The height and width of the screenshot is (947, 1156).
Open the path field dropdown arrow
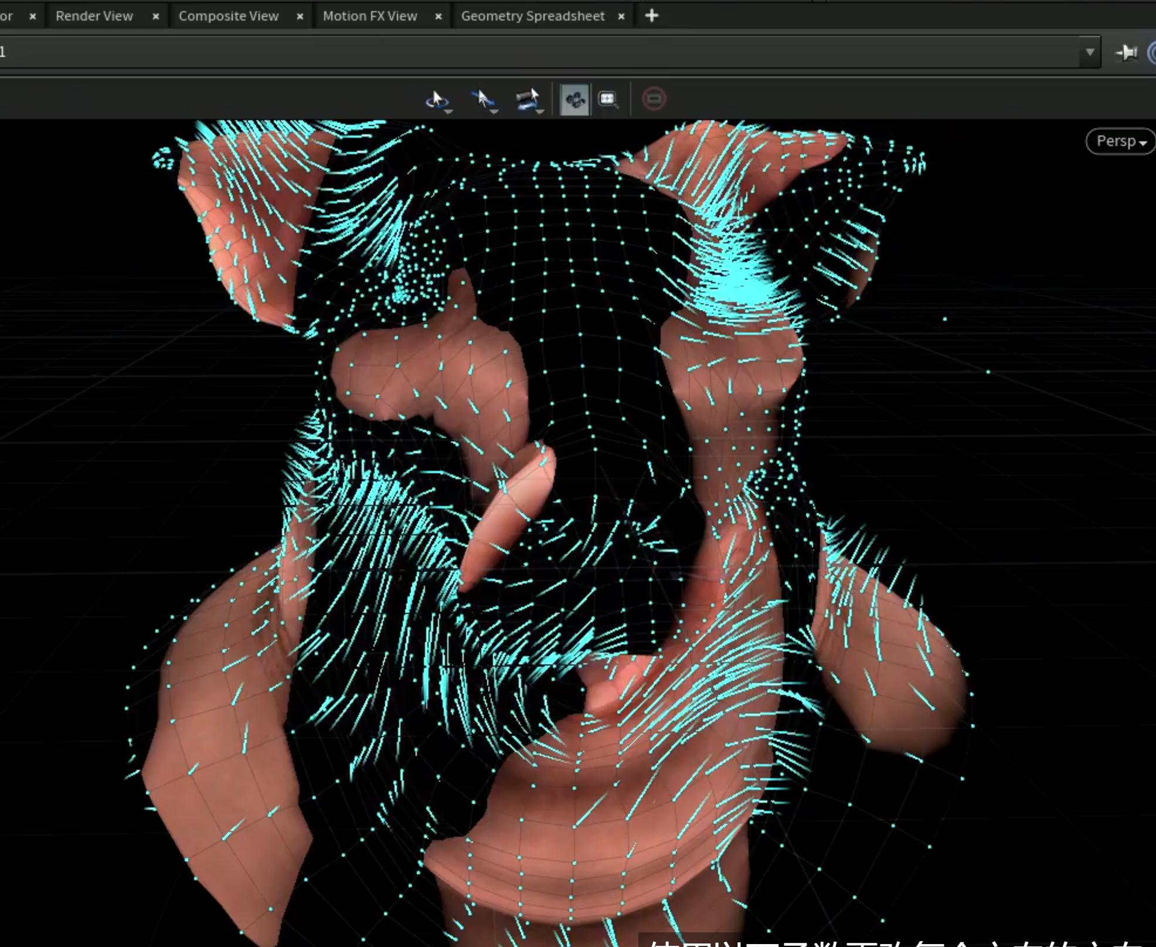tap(1090, 52)
